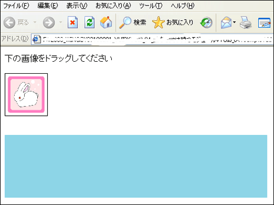Viewport: 274px width, 205px height.
Task: Click the Mail envelope icon
Action: coord(226,22)
